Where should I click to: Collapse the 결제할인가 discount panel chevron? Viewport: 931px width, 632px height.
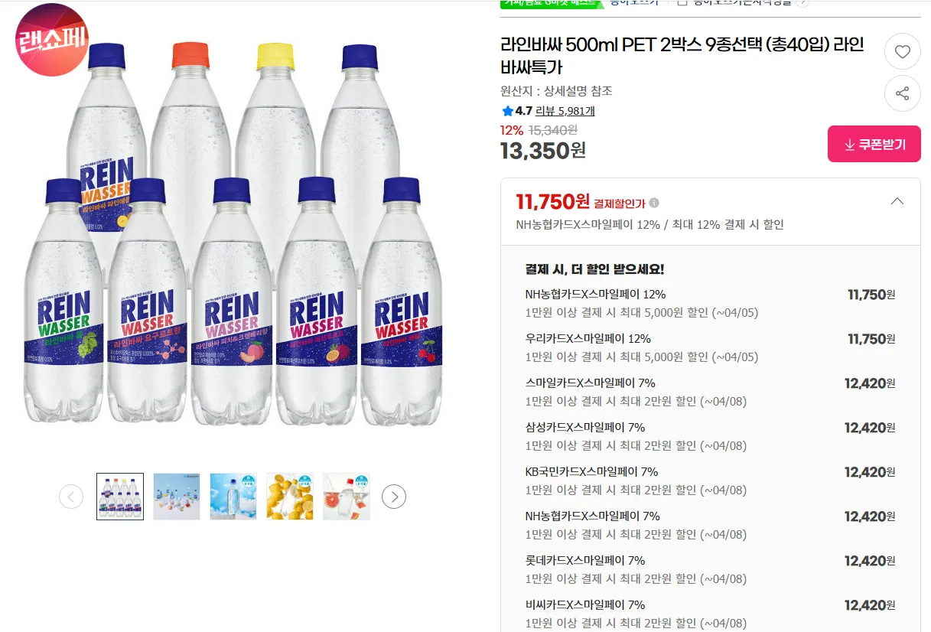(x=897, y=201)
